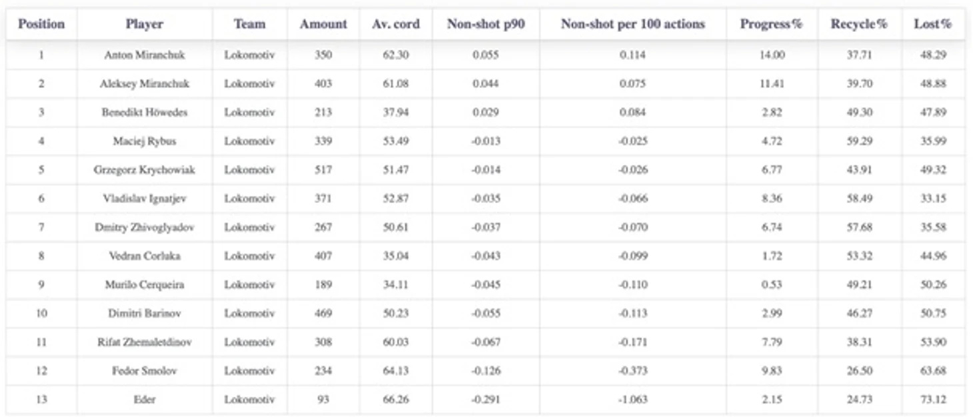Click the Player column header

[144, 25]
